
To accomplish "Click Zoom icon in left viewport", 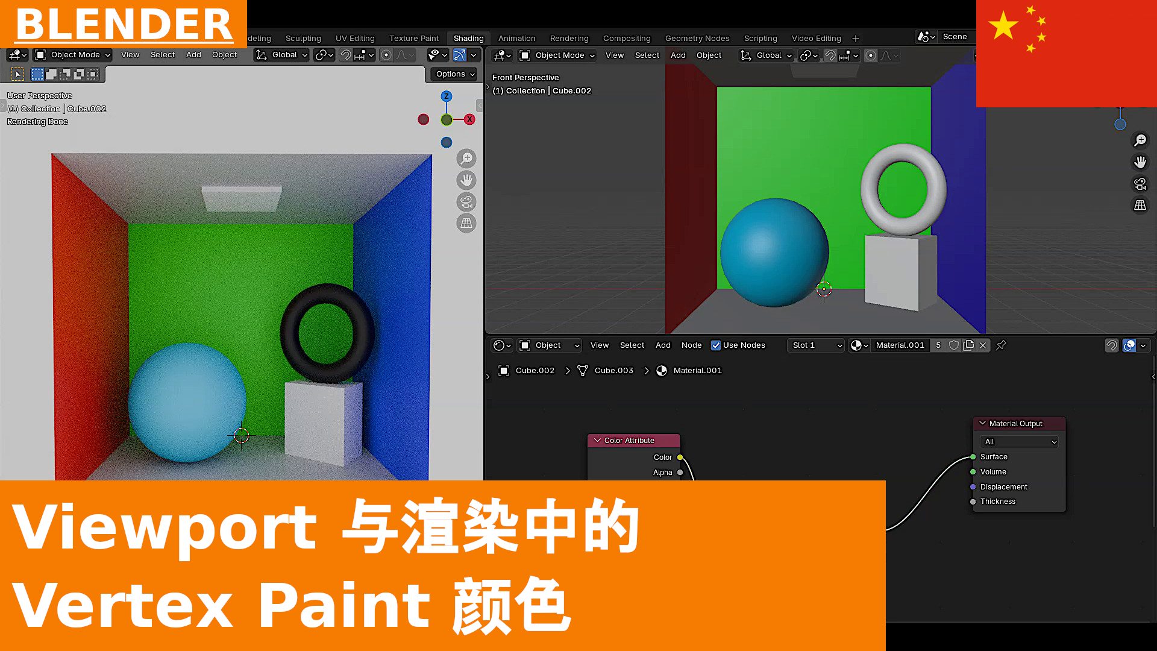I will [x=466, y=159].
